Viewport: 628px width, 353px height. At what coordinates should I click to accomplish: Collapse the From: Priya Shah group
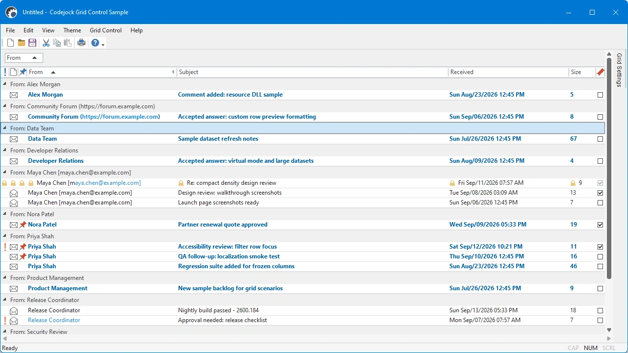pos(5,236)
